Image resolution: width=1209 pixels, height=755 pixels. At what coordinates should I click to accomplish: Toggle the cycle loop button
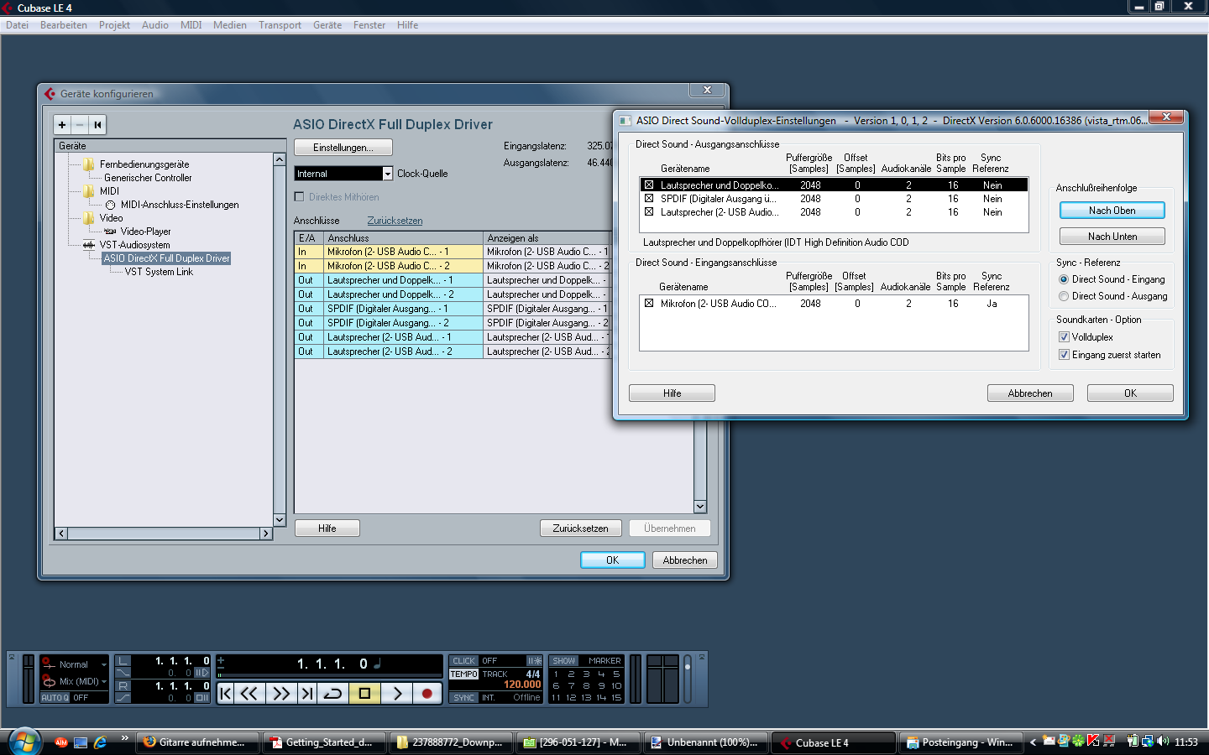click(333, 693)
